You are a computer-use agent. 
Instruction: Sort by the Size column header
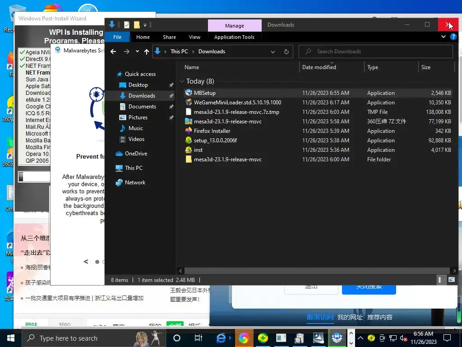tap(426, 67)
